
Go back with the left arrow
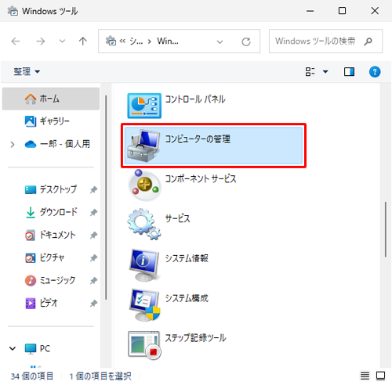coord(16,41)
